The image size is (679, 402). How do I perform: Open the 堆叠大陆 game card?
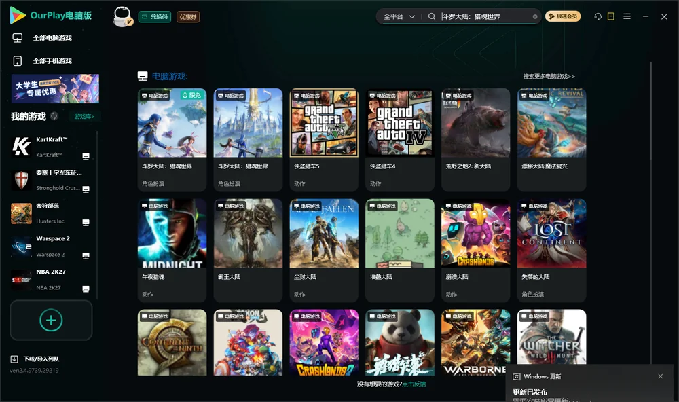click(x=400, y=250)
